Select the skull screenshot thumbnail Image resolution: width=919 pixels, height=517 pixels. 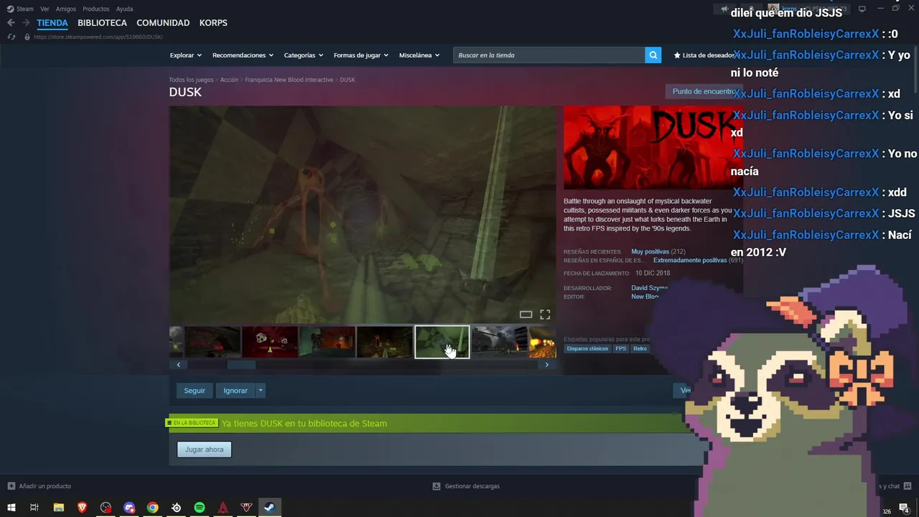click(x=270, y=342)
